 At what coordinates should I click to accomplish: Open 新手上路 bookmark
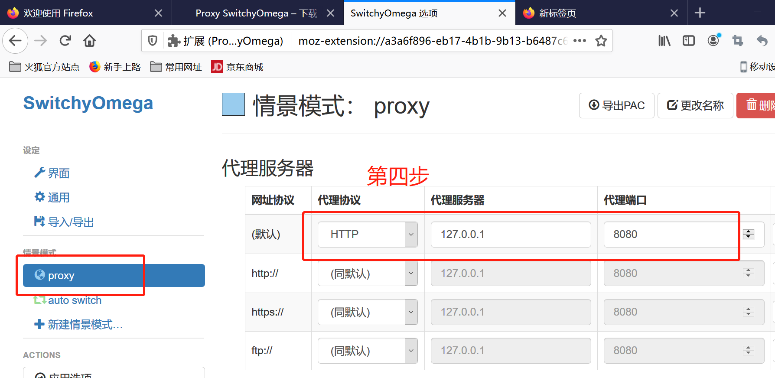click(x=115, y=67)
